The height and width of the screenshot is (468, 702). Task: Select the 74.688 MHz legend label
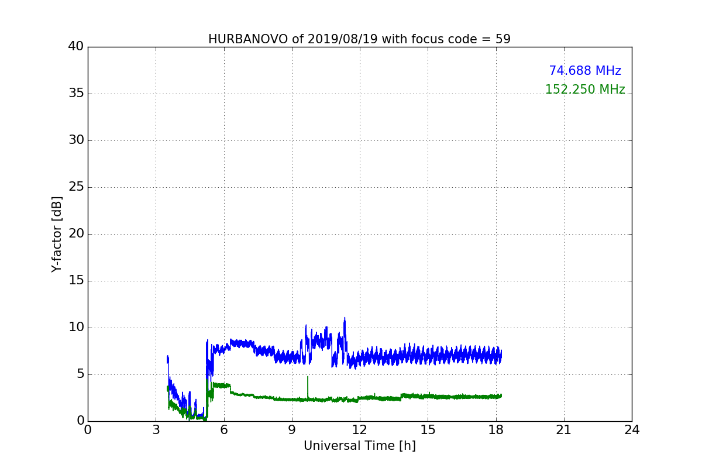click(585, 71)
